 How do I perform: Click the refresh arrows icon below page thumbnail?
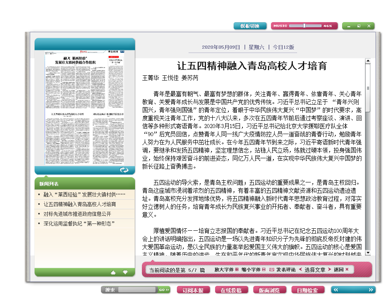(x=124, y=170)
